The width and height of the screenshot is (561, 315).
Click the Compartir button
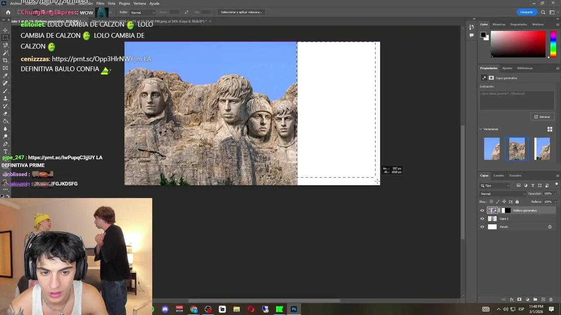coord(526,12)
